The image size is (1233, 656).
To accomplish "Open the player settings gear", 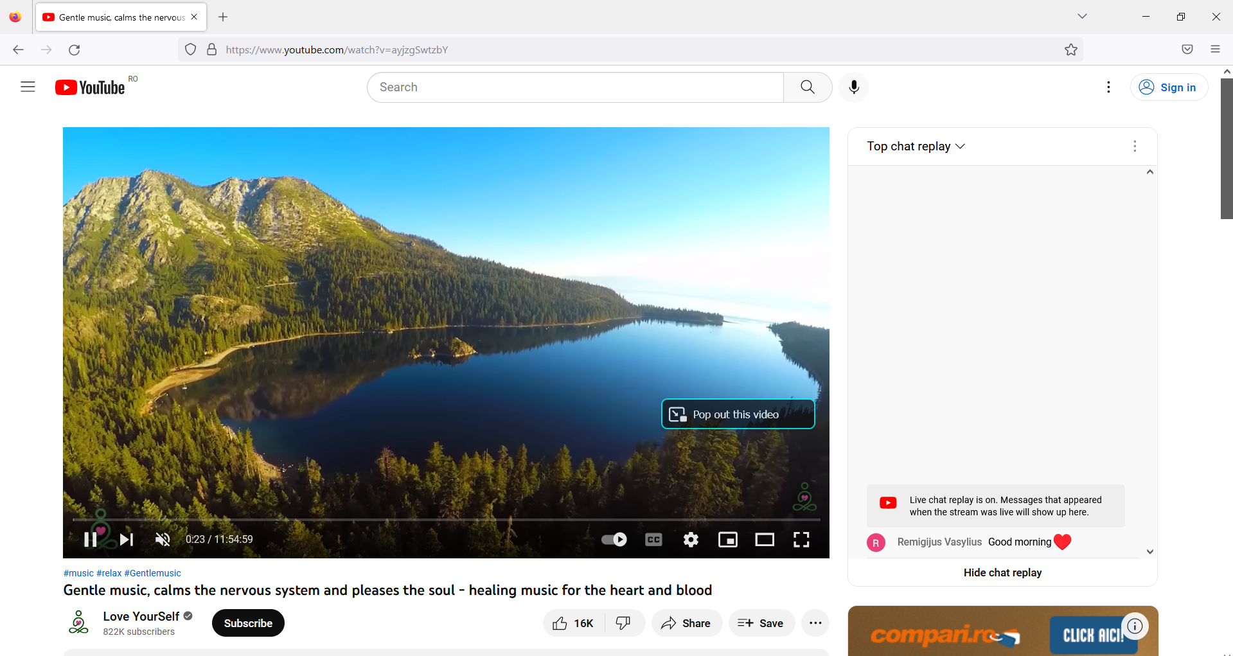I will click(x=690, y=539).
